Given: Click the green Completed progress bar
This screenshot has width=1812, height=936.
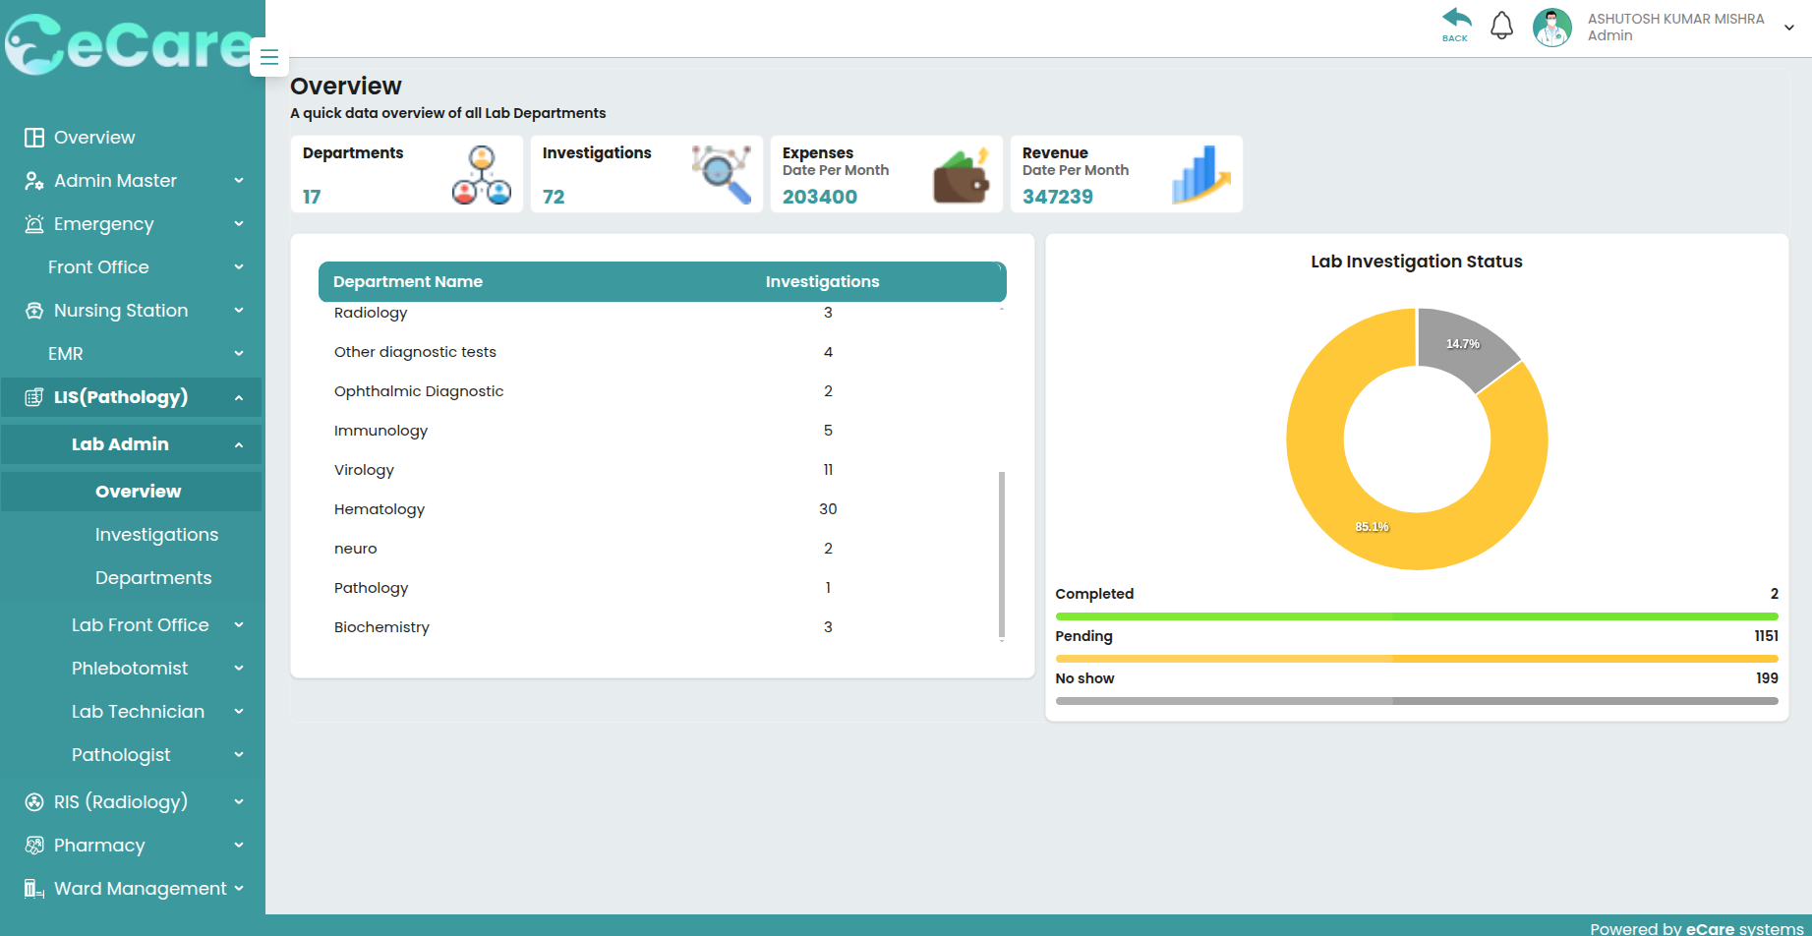Looking at the screenshot, I should tap(1416, 616).
